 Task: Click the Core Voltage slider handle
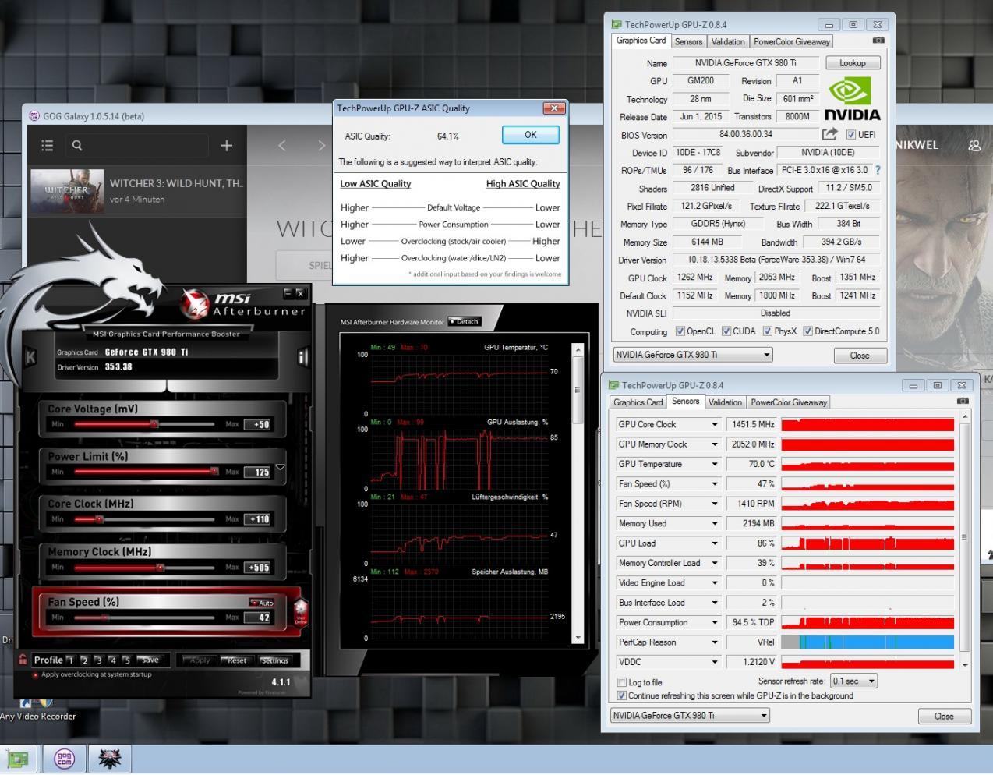(x=154, y=424)
